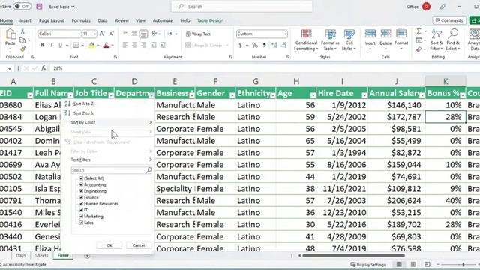The height and width of the screenshot is (270, 480).
Task: Uncheck the Marketing checkbox
Action: coord(81,217)
